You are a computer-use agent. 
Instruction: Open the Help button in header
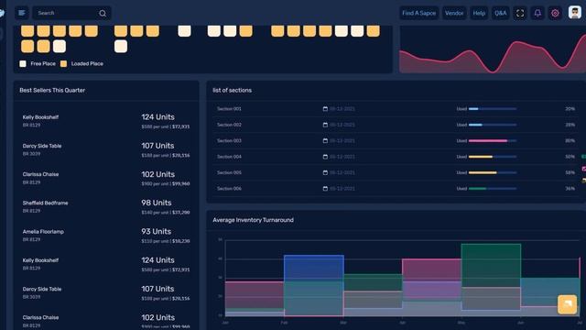pyautogui.click(x=479, y=13)
